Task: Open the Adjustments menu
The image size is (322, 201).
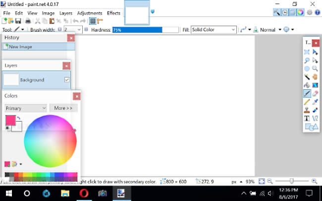Action: [x=90, y=13]
